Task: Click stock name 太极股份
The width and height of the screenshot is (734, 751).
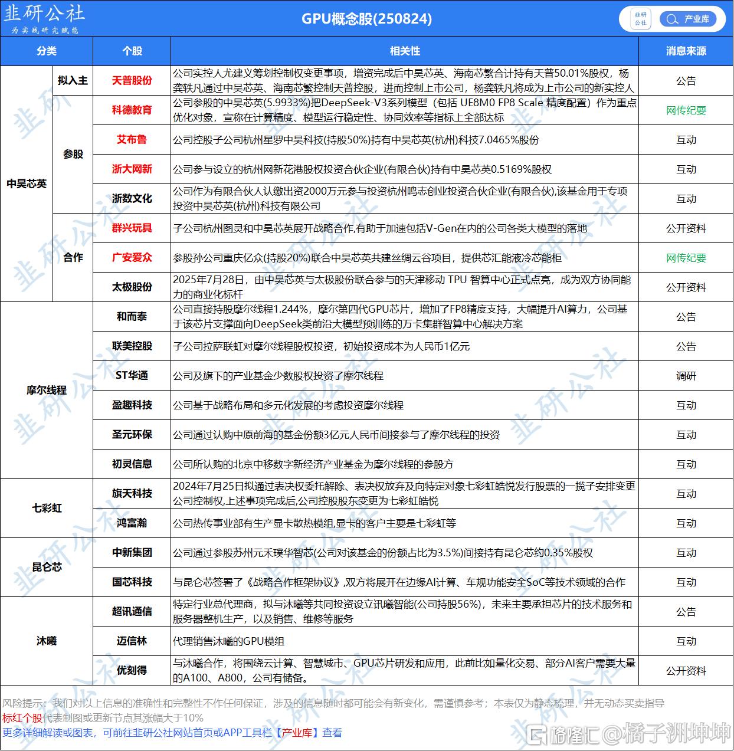Action: point(132,287)
